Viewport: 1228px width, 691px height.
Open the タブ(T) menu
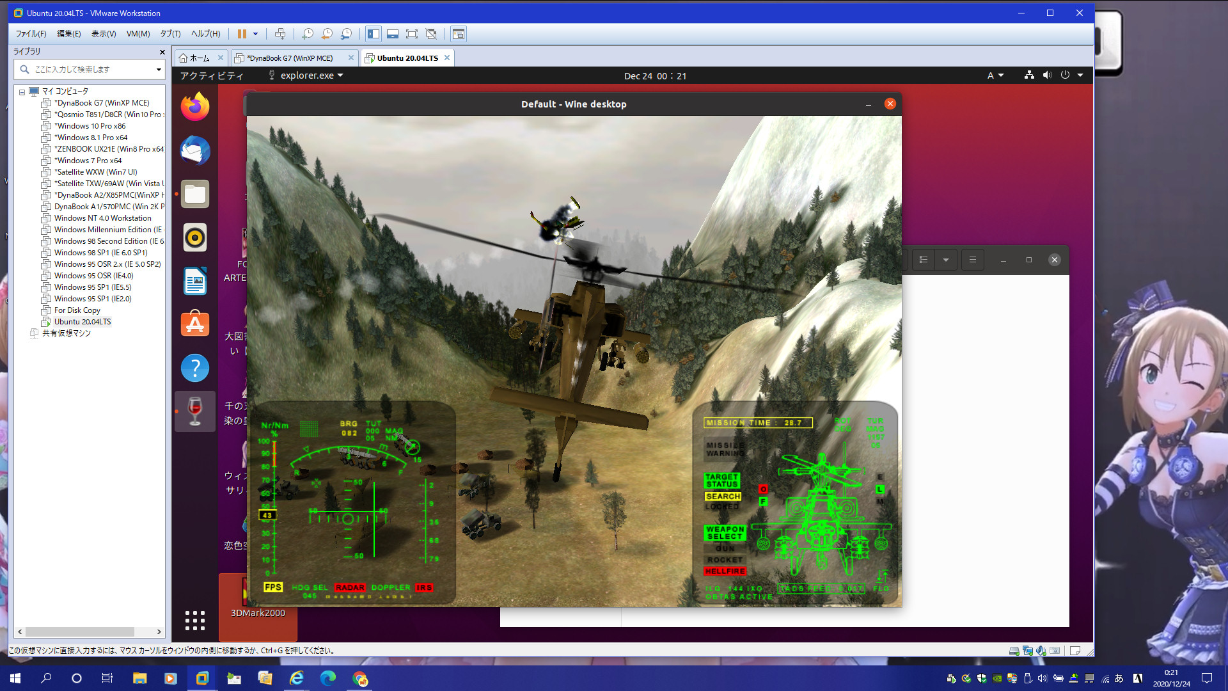[x=170, y=34]
